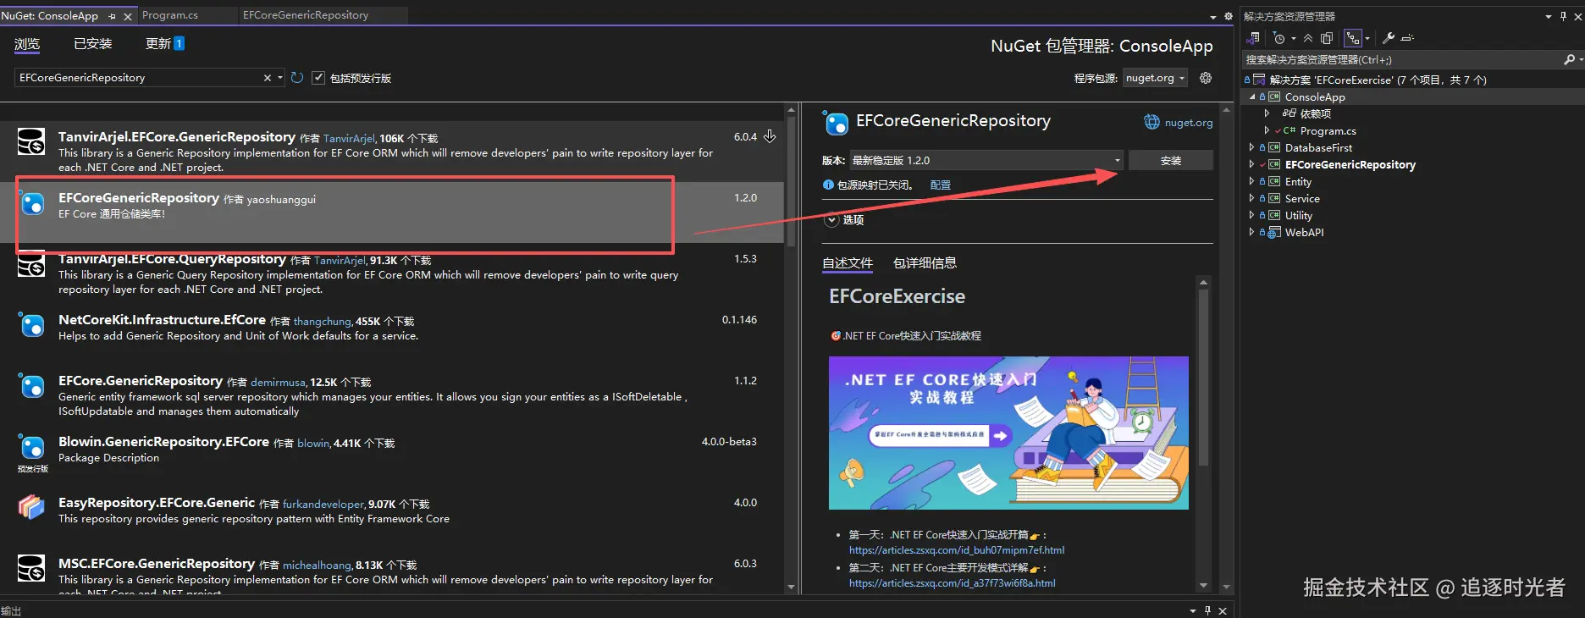This screenshot has width=1585, height=618.
Task: Click the download arrow on TanvirArjel.EFCore.GenericRepository
Action: [x=770, y=136]
